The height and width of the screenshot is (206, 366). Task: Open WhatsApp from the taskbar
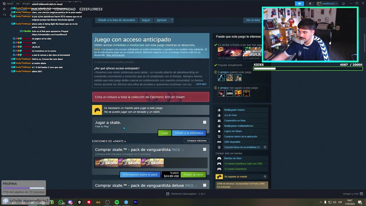[x=61, y=202]
